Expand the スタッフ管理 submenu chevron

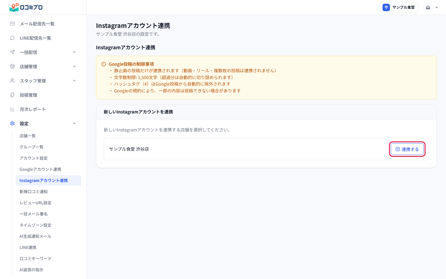74,81
